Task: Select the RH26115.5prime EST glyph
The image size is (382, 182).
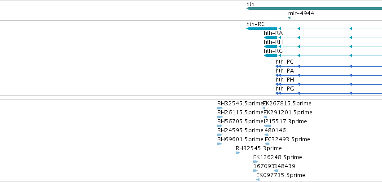Action: pyautogui.click(x=220, y=117)
